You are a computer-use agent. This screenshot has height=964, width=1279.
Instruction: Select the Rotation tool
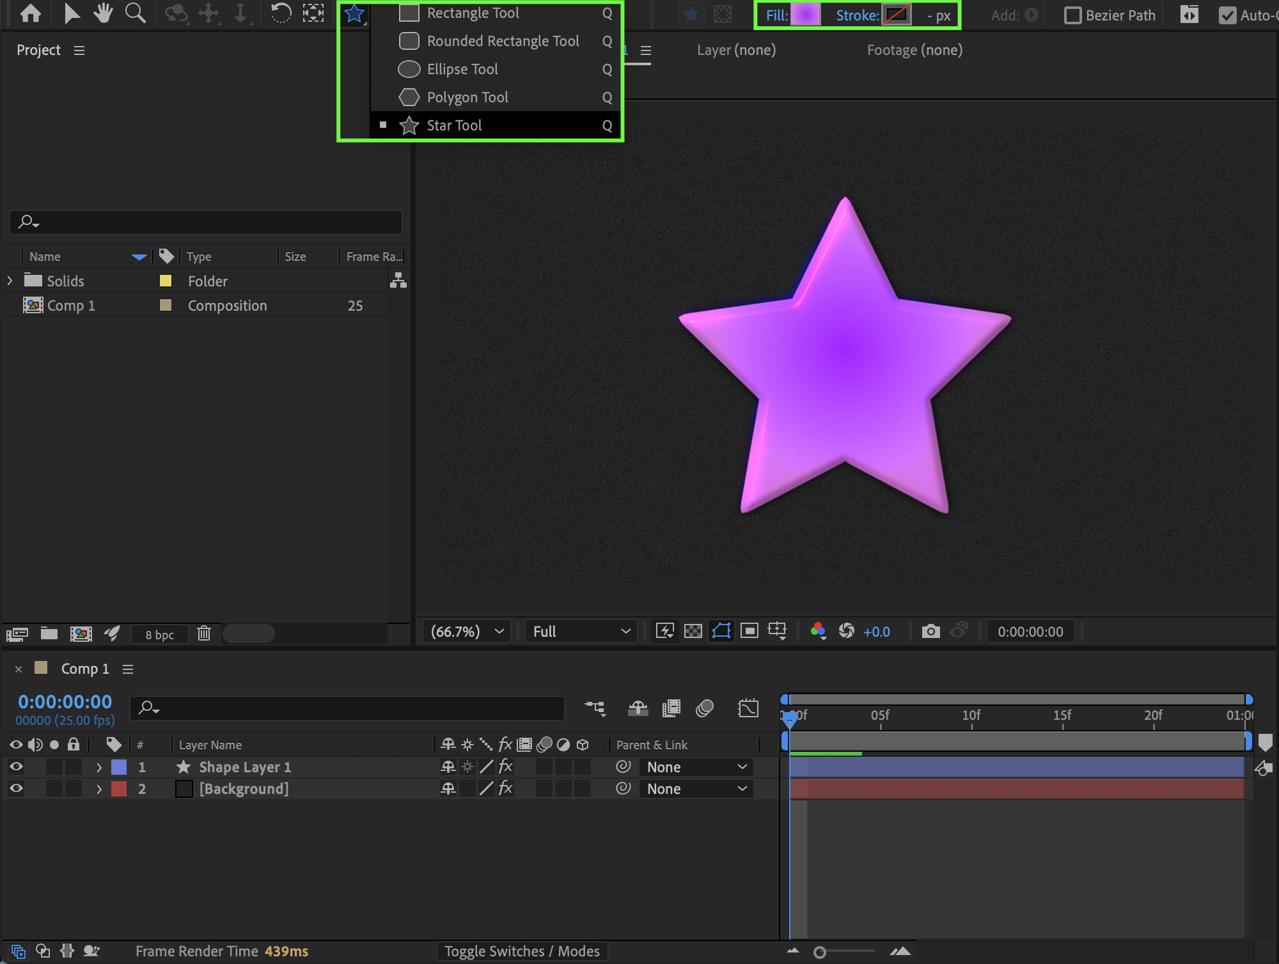pyautogui.click(x=281, y=13)
